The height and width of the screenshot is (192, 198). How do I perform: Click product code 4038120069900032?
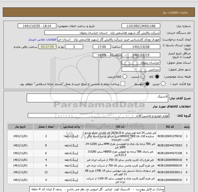170,180
